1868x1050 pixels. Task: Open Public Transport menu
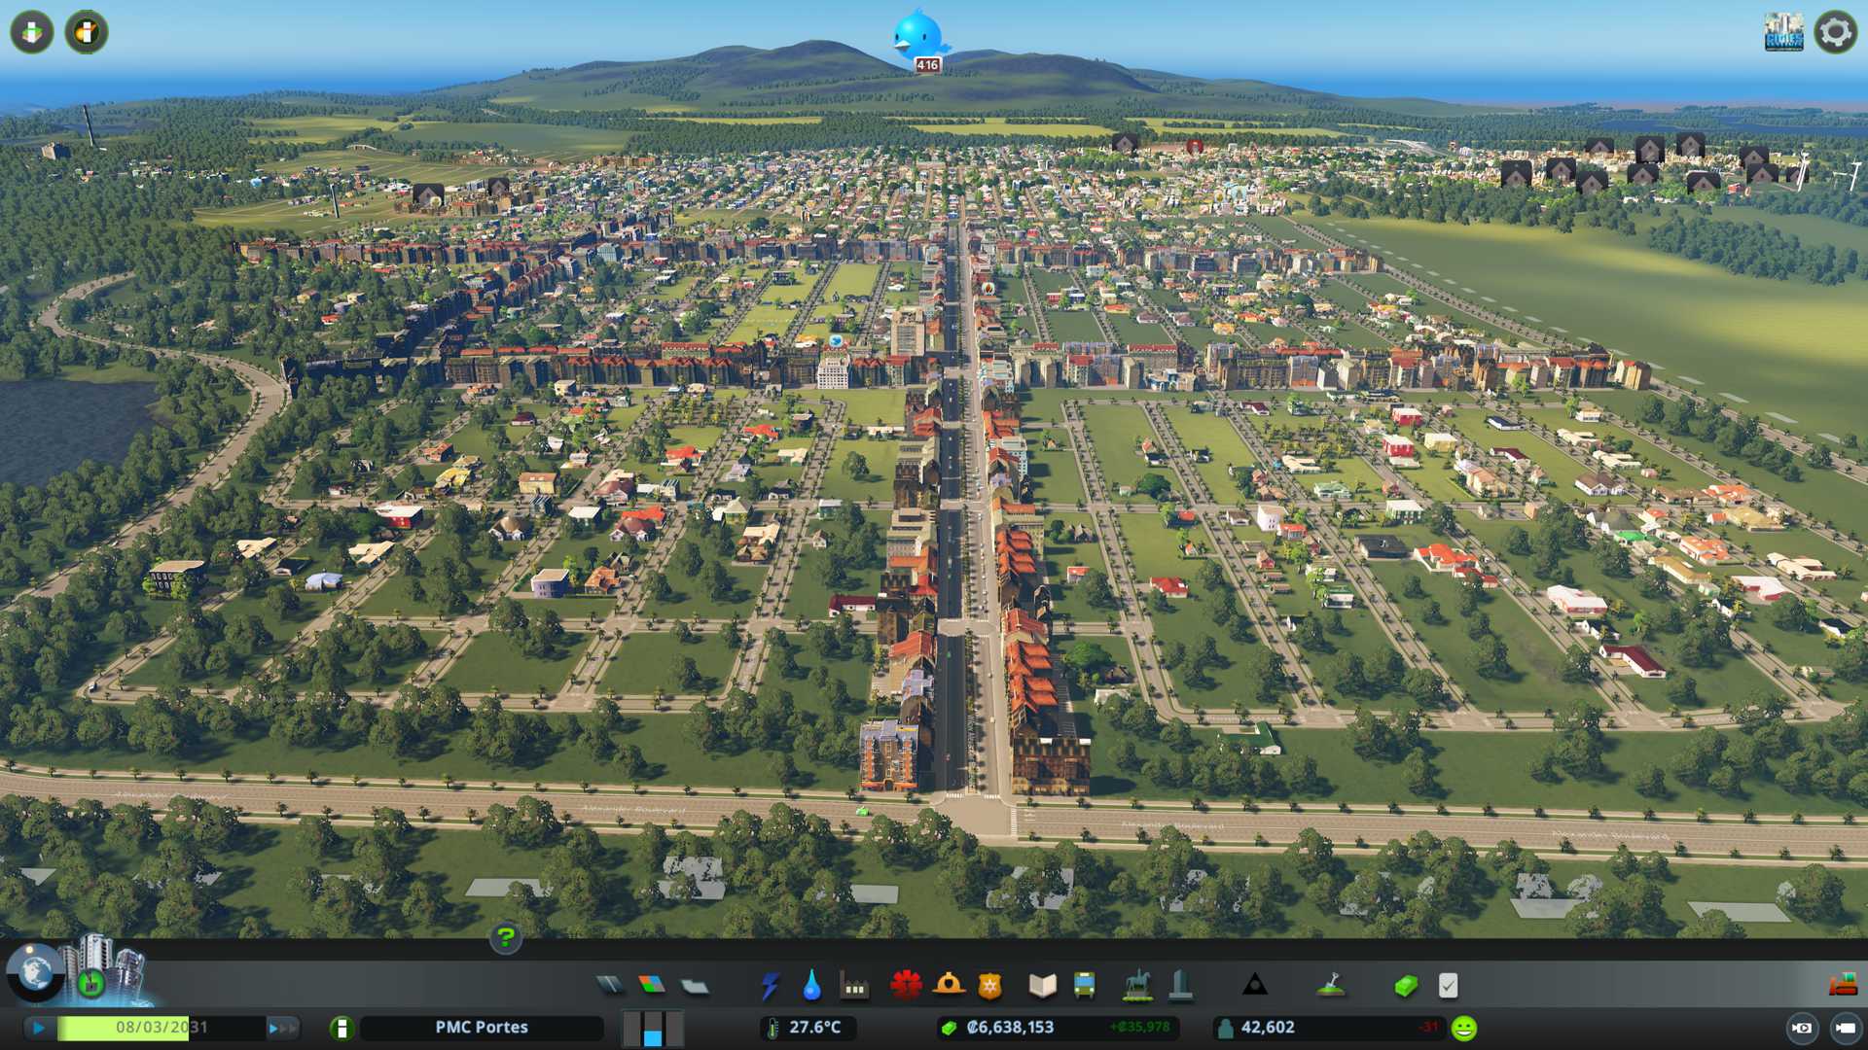(1084, 986)
